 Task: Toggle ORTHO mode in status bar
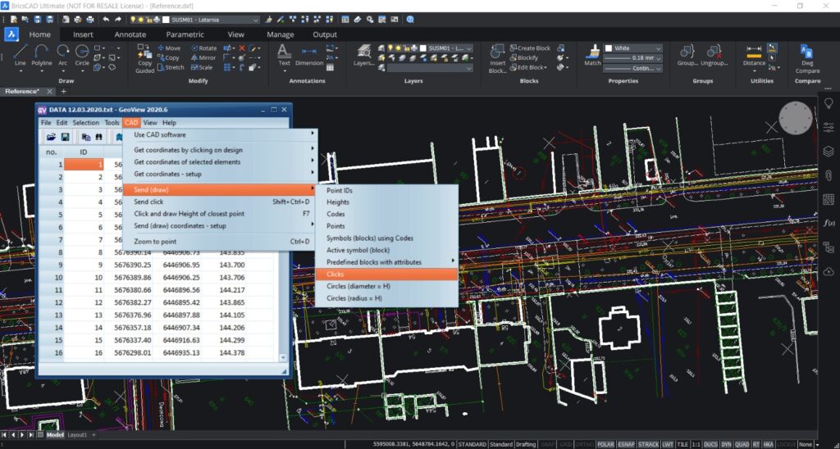585,444
